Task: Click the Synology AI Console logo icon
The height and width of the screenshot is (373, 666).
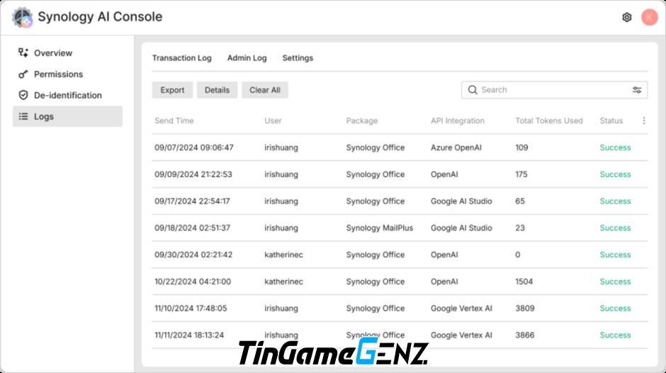Action: coord(22,18)
